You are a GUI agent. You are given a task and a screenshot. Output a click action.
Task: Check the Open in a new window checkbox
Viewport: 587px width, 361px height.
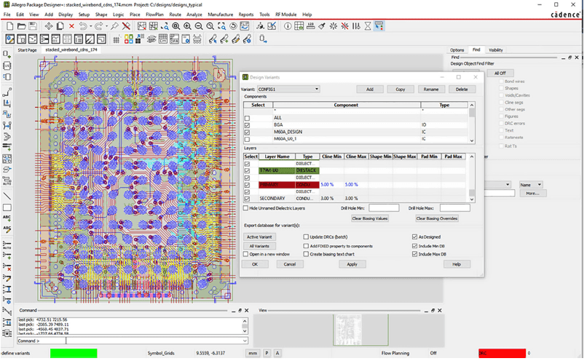[245, 255]
